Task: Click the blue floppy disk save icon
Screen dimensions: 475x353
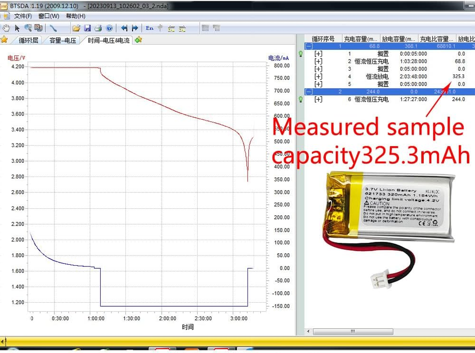Action: [87, 28]
